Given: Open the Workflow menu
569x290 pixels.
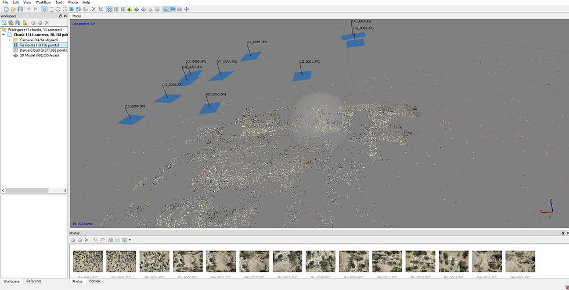Looking at the screenshot, I should point(43,2).
